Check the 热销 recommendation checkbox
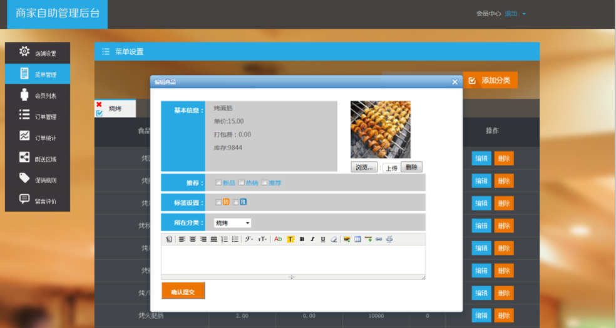The height and width of the screenshot is (328, 616). click(242, 182)
